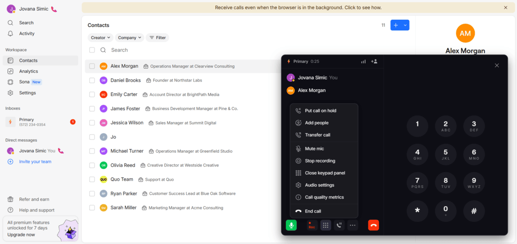The image size is (517, 244).
Task: Open Help and support
Action: 36,210
